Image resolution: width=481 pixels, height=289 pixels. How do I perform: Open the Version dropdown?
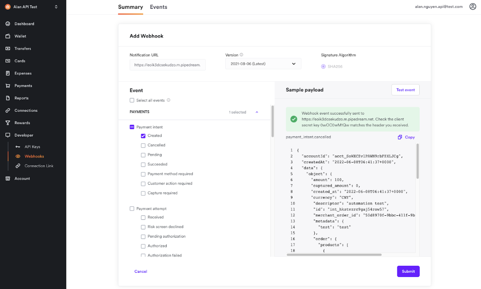tap(263, 64)
